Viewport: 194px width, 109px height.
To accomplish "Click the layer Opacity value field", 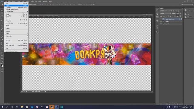I will click(178, 13).
